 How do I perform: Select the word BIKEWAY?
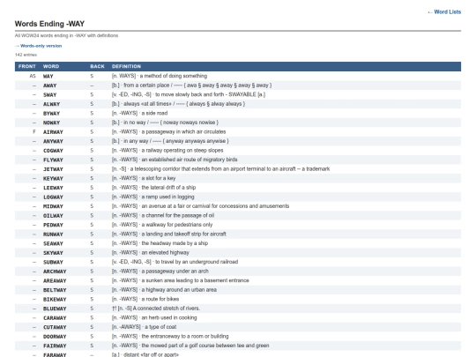point(55,300)
